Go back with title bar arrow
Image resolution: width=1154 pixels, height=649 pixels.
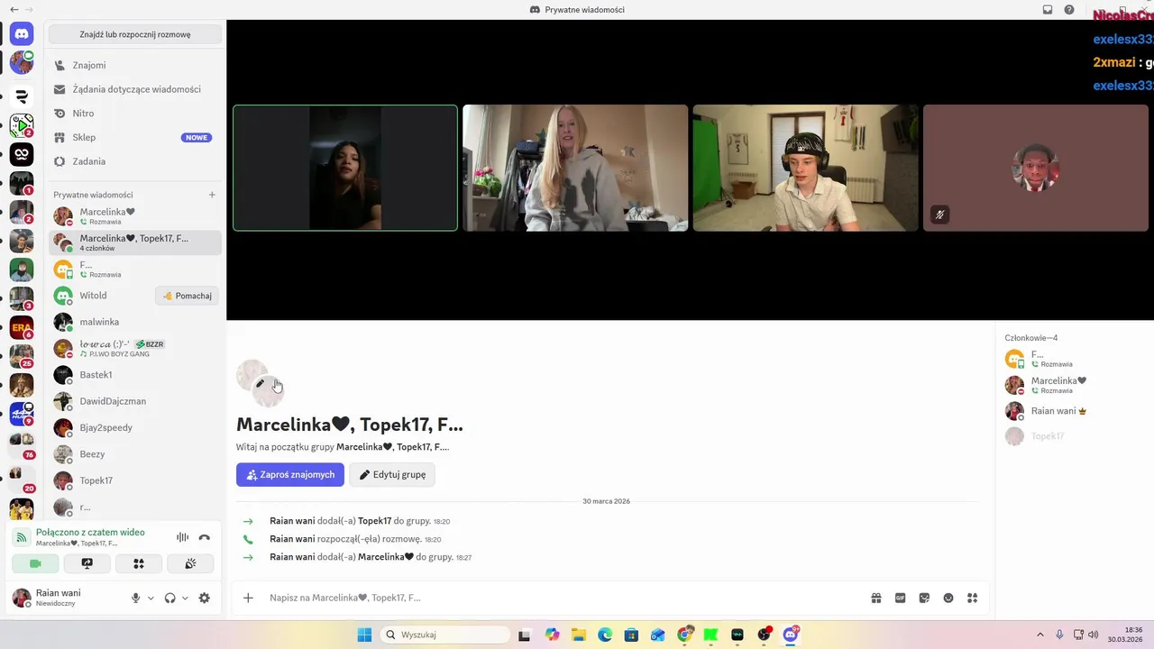tap(14, 10)
